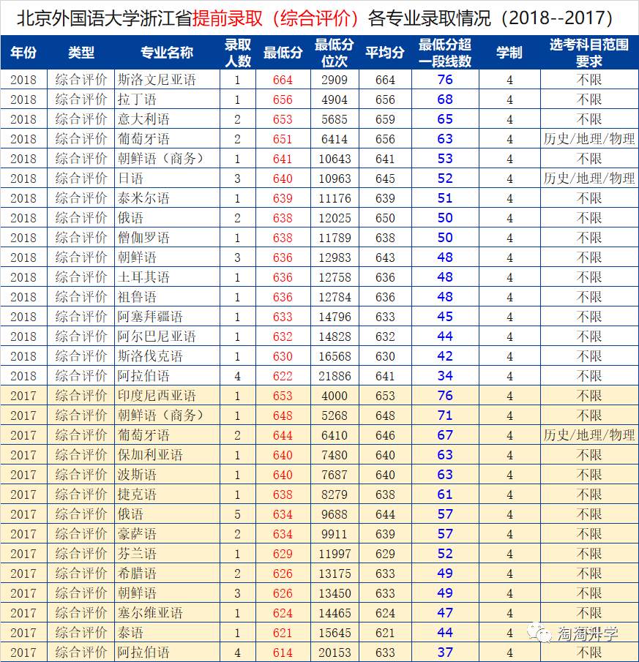The width and height of the screenshot is (639, 662).
Task: Click minimum score 664
Action: pos(283,80)
